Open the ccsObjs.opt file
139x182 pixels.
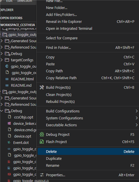coord(23,117)
